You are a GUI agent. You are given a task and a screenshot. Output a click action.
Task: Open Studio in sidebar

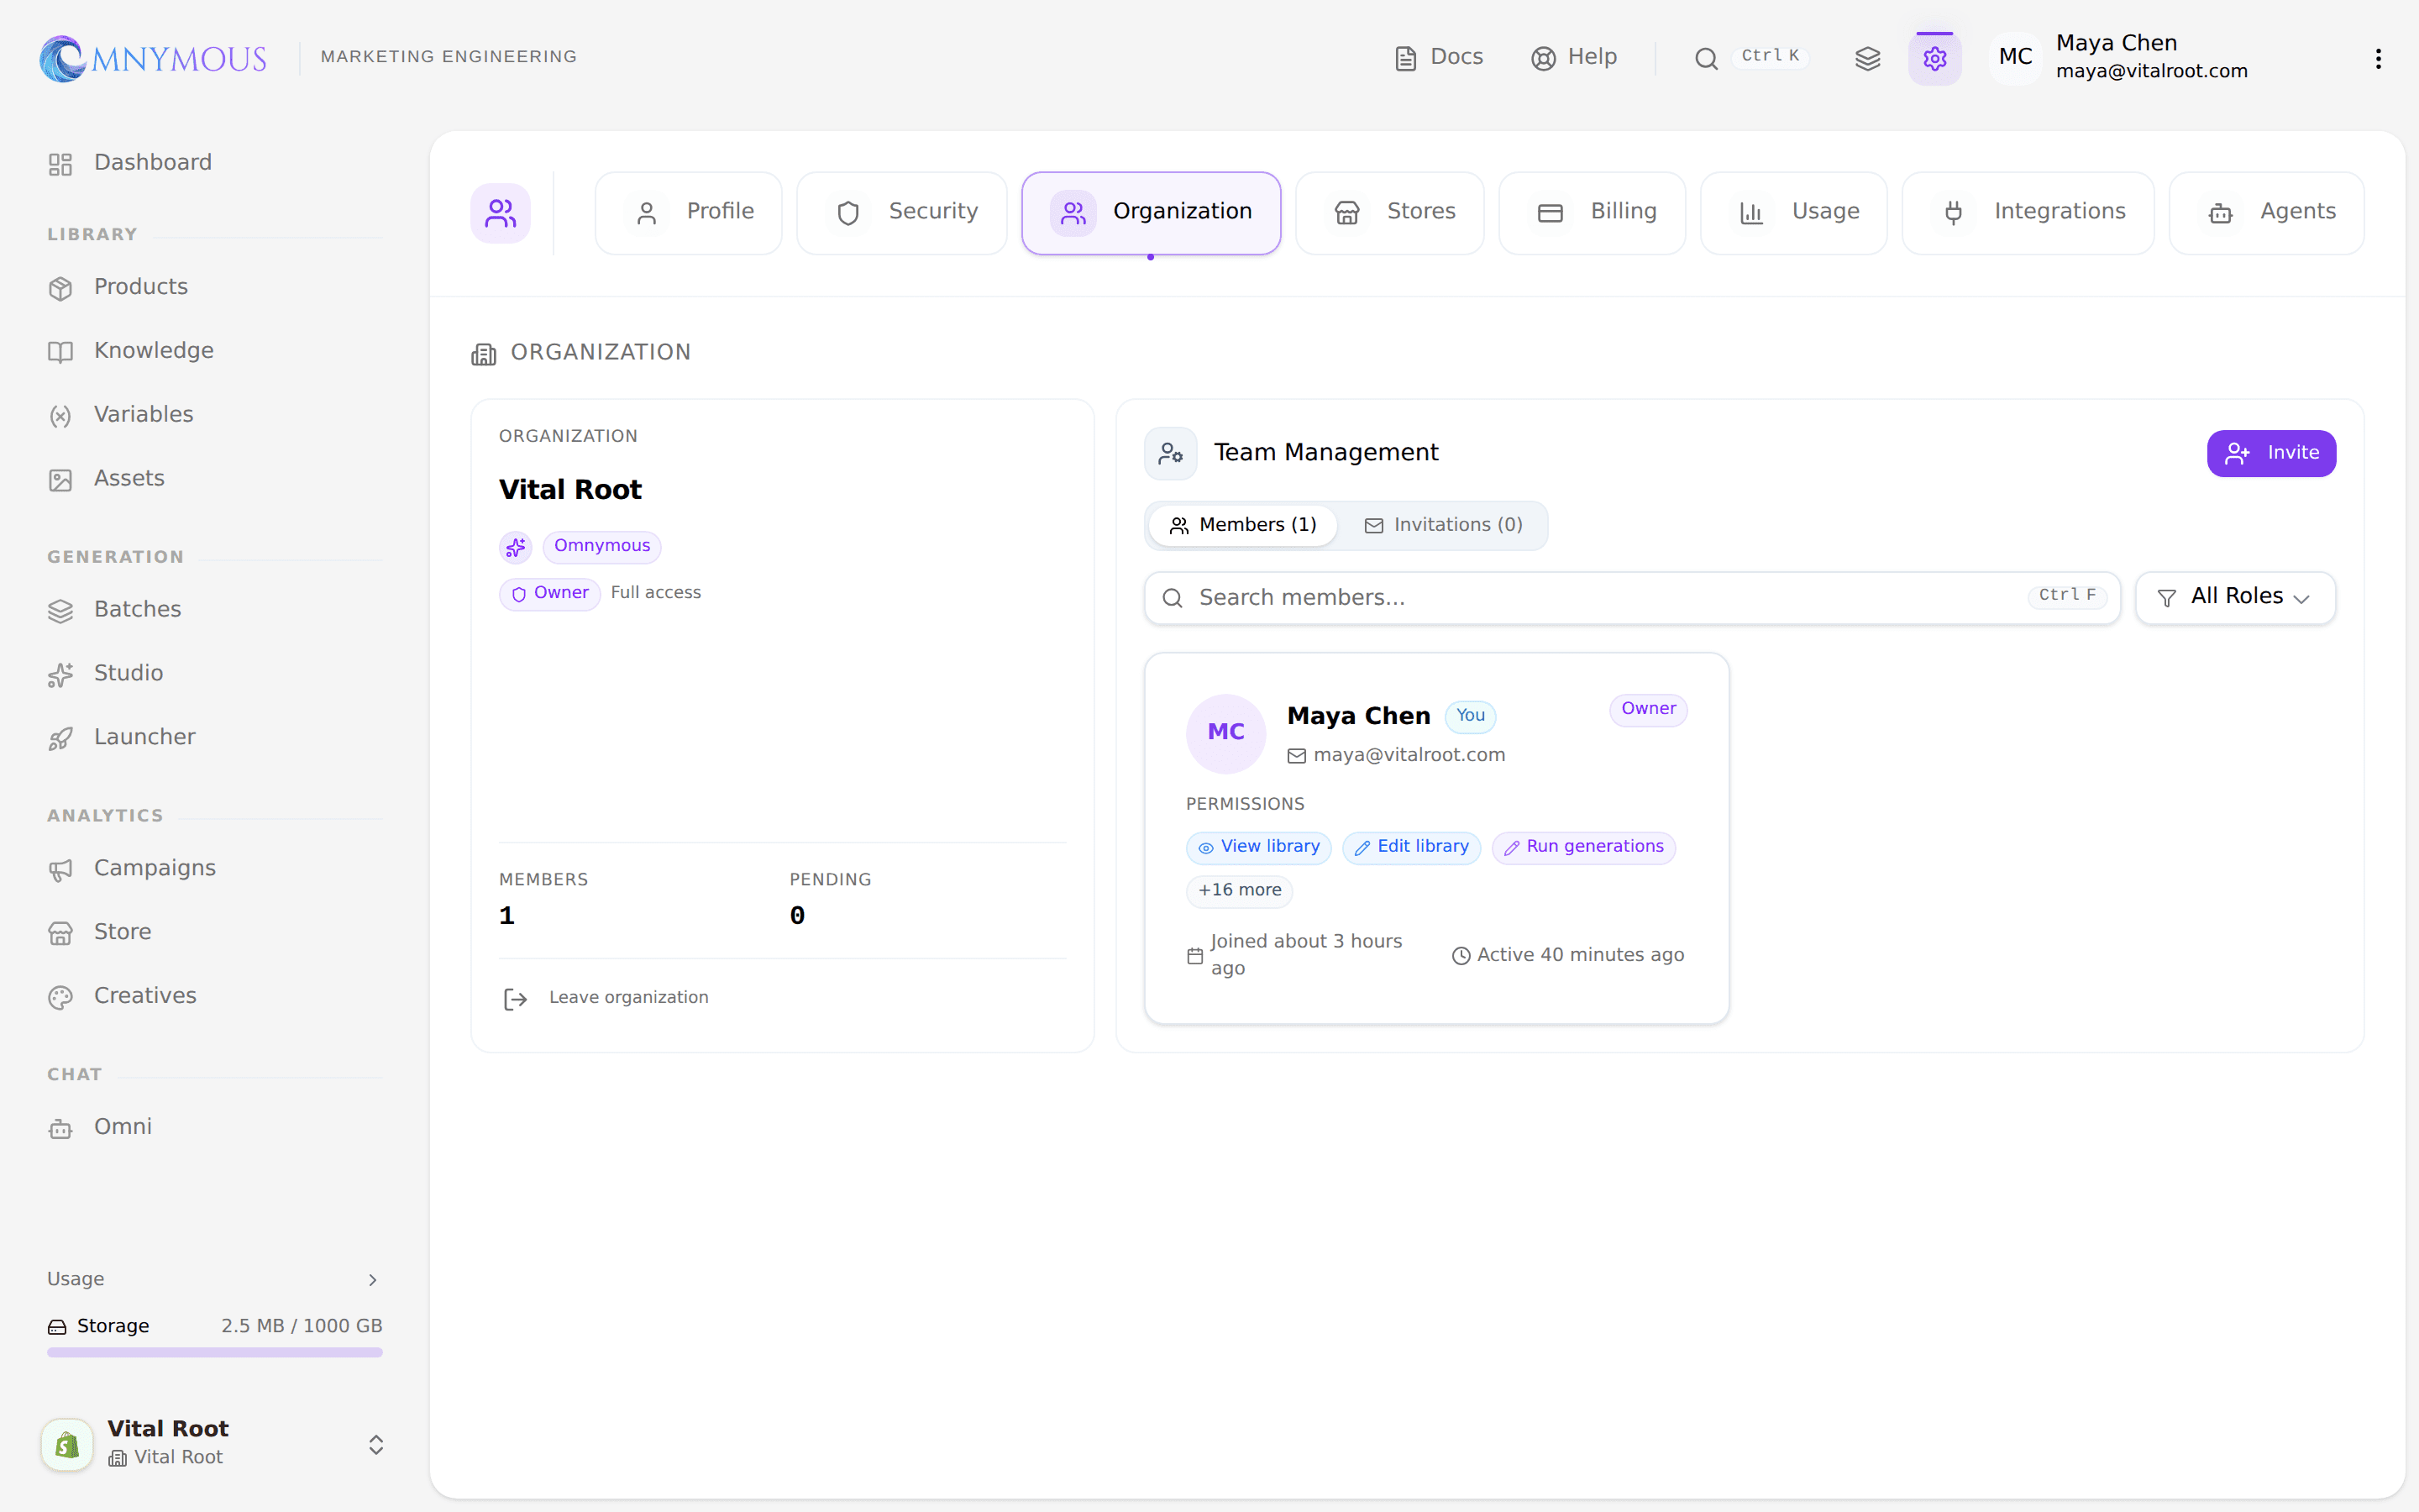pyautogui.click(x=215, y=674)
